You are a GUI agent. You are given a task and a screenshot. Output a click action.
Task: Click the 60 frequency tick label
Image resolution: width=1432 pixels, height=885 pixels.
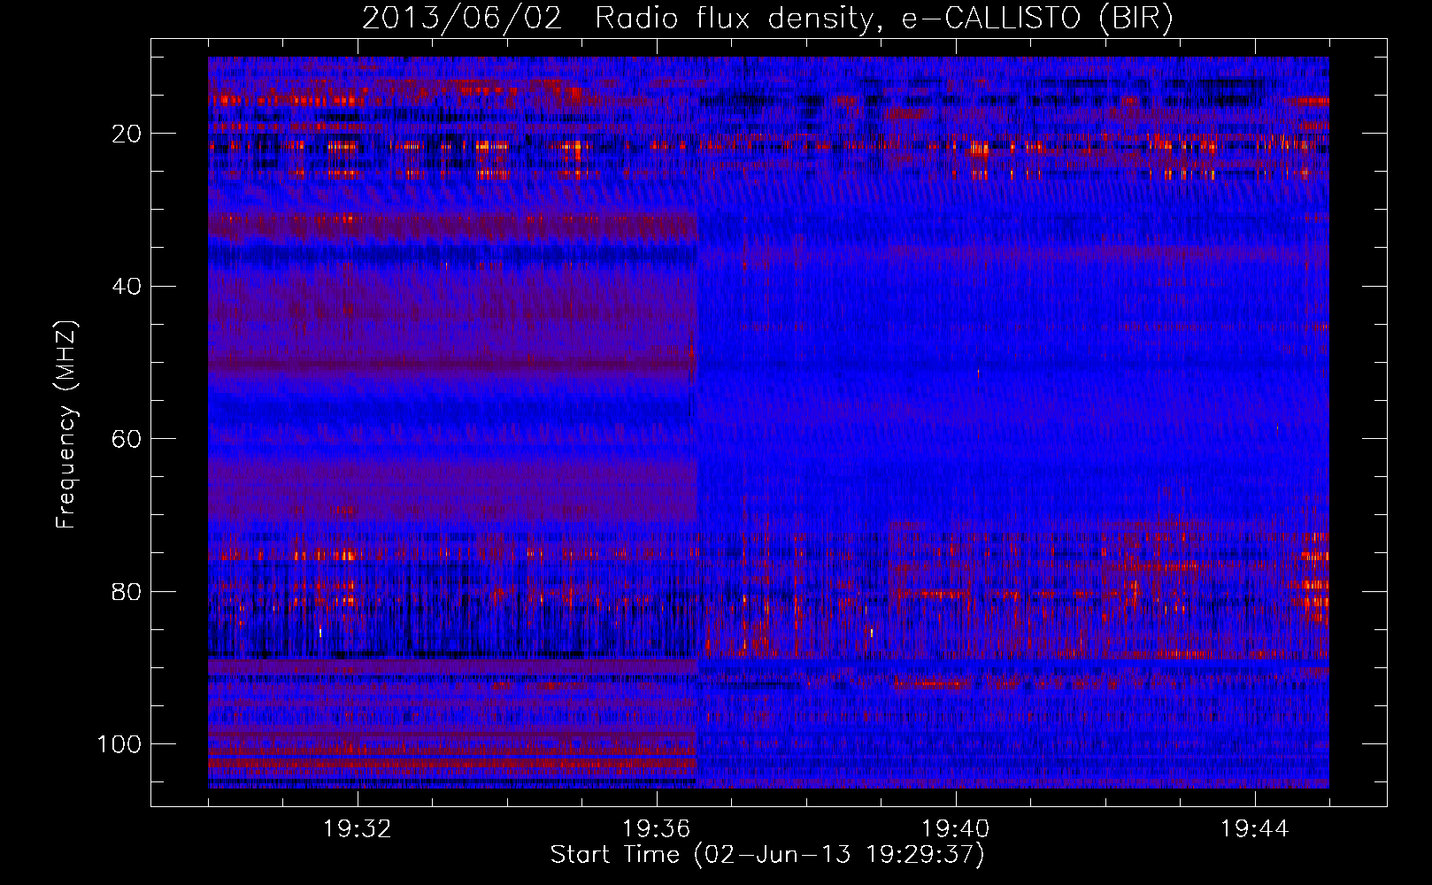pos(127,439)
